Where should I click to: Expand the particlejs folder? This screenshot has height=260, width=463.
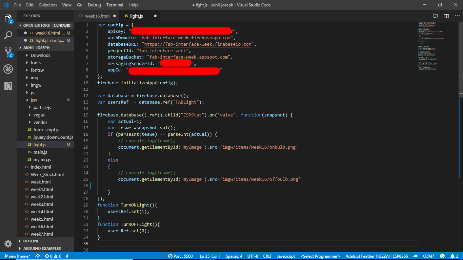click(x=45, y=107)
